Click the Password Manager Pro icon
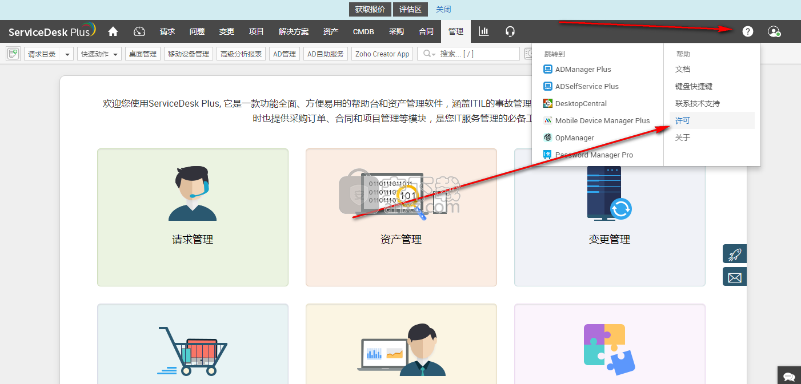The image size is (801, 384). click(548, 155)
